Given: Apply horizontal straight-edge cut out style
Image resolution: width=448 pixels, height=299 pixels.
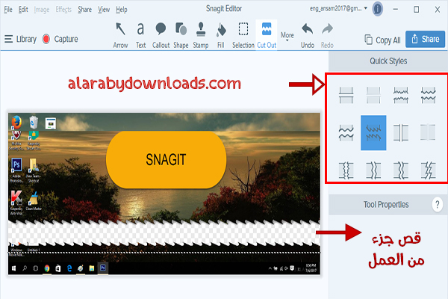Looking at the screenshot, I should click(346, 95).
